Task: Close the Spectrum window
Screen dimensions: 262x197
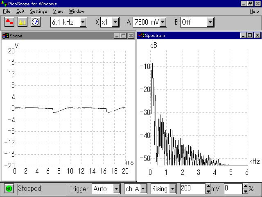Action: click(257, 35)
